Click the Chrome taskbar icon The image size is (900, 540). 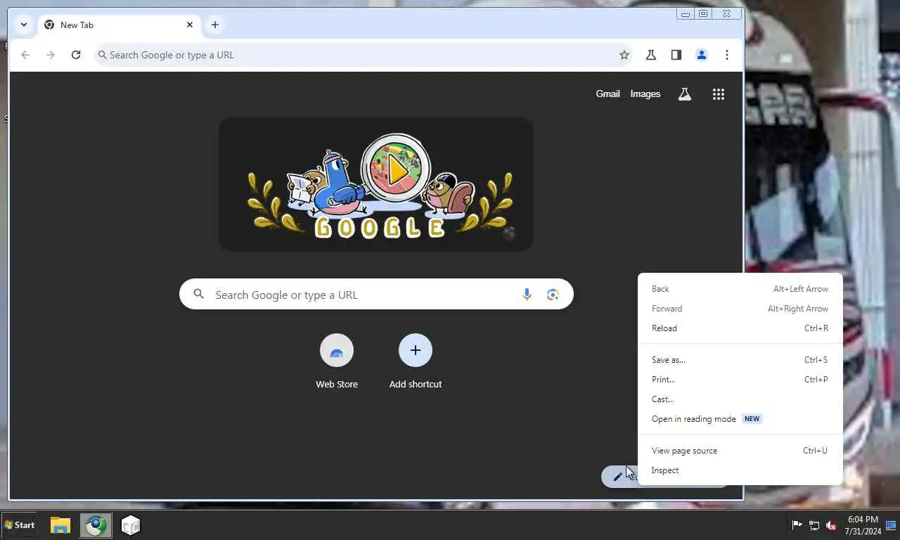[96, 525]
